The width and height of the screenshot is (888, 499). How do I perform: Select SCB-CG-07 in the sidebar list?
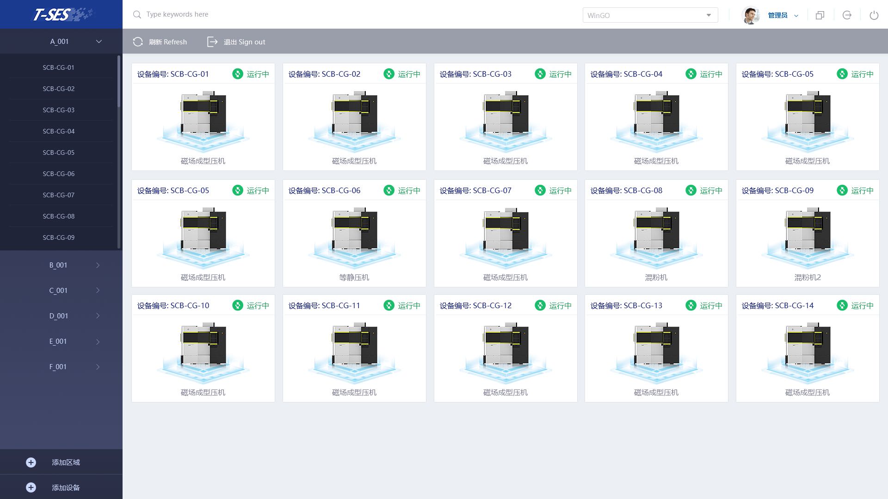(x=59, y=195)
